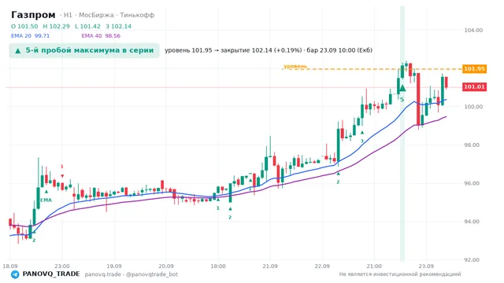Click the large green breakout triangle above label 5

point(402,87)
